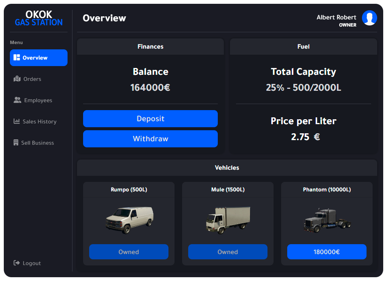This screenshot has height=281, width=387.
Task: Click the OKOK Gas Station logo
Action: pyautogui.click(x=39, y=19)
